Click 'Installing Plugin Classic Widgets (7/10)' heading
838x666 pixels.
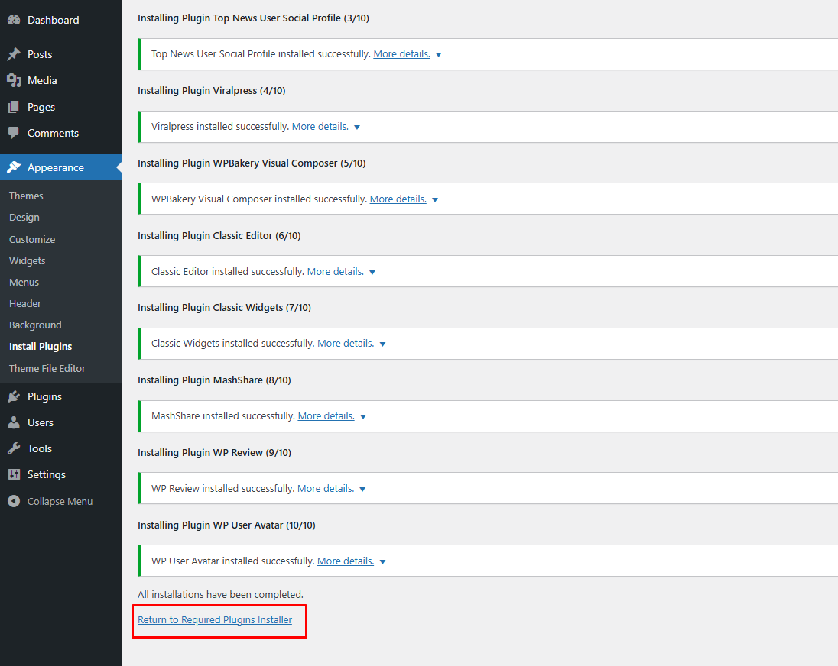225,307
